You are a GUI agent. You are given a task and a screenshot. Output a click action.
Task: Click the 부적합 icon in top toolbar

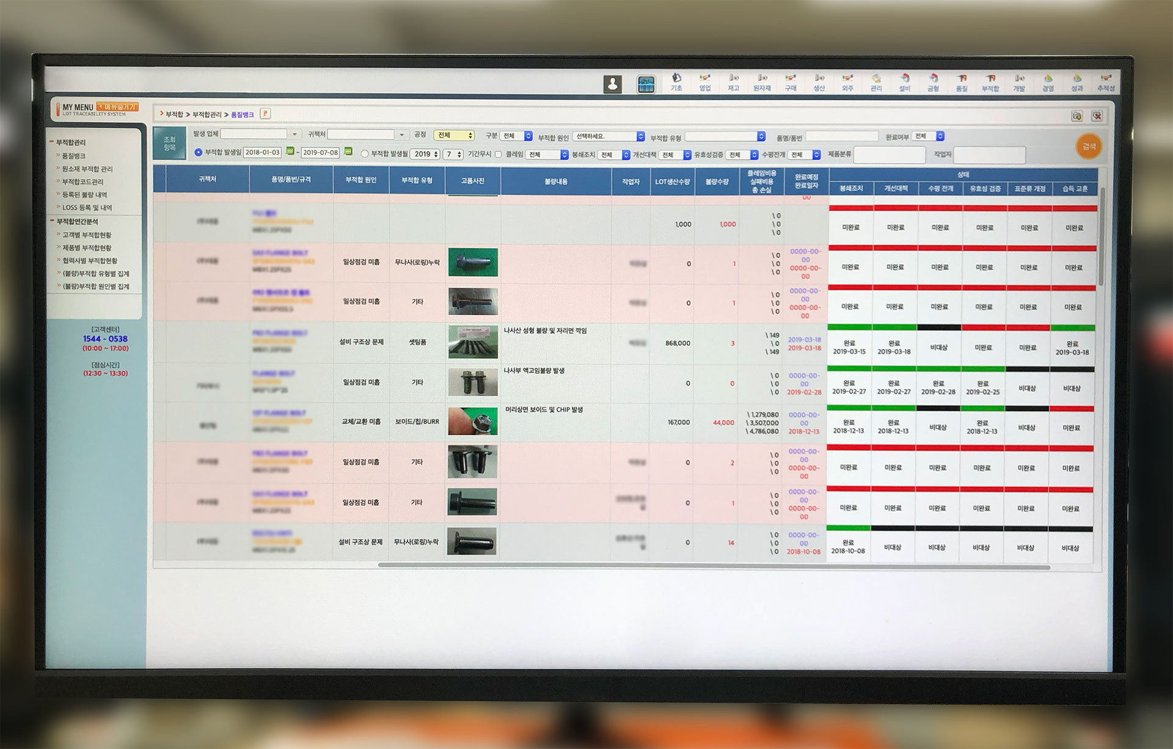(990, 82)
